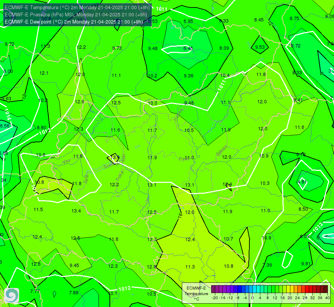
Task: Click the 6.95 temperature value
Action: pyautogui.click(x=188, y=21)
